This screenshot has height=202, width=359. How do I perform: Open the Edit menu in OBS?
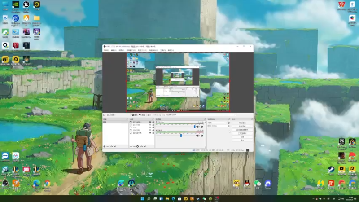(x=114, y=50)
